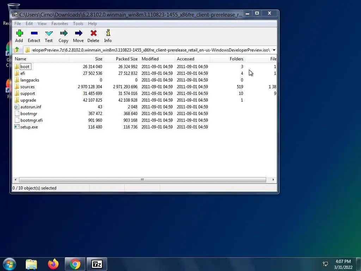This screenshot has height=271, width=361.
Task: Click the scrollbar left arrow
Action: (x=16, y=180)
